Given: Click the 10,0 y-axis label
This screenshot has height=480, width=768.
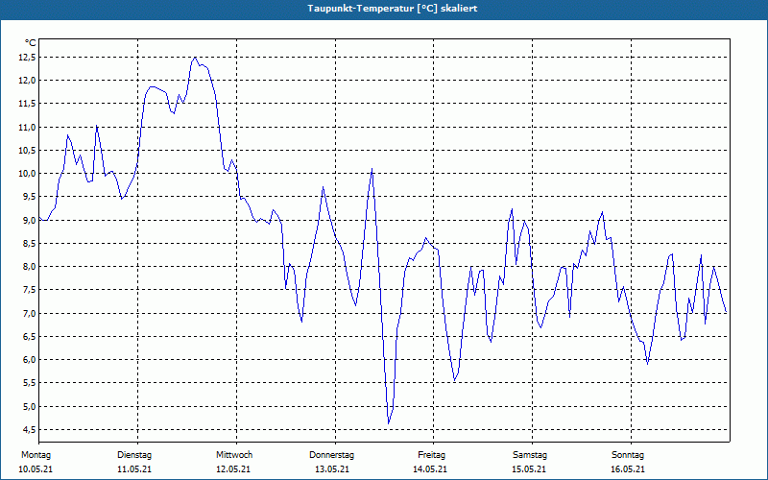Looking at the screenshot, I should (28, 174).
